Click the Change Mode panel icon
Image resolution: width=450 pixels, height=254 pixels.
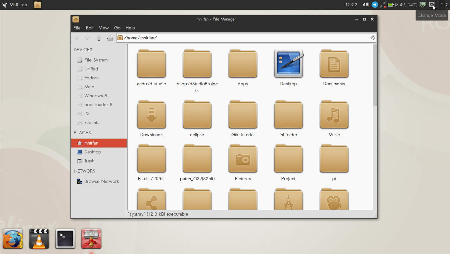432,5
